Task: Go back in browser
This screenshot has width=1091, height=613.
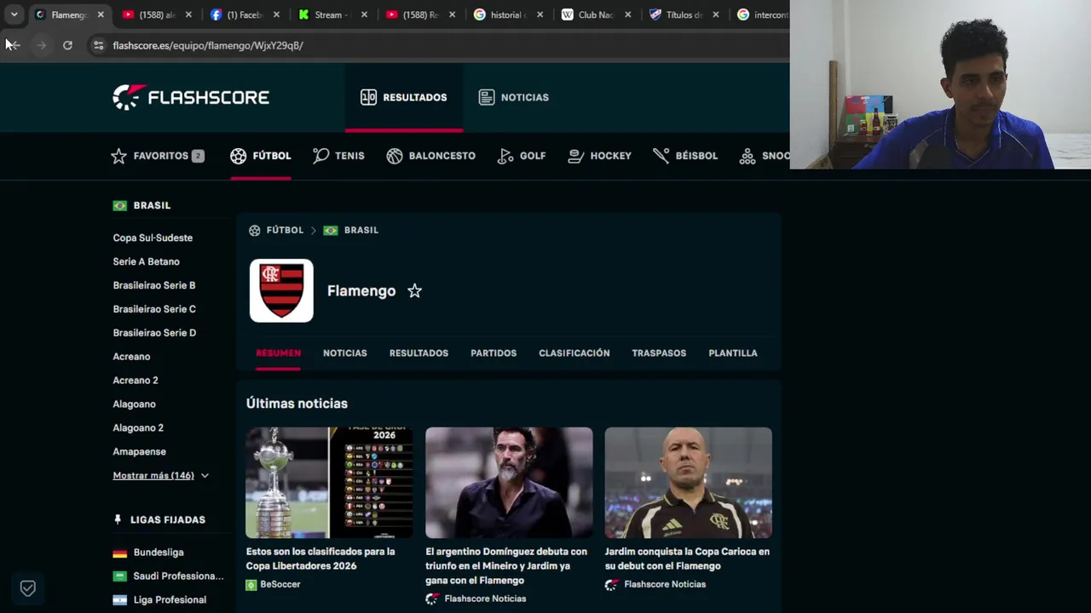Action: (x=14, y=45)
